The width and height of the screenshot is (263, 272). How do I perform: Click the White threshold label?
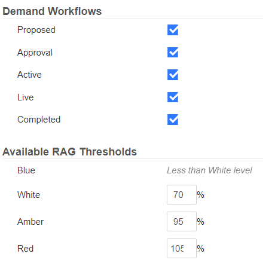point(29,195)
